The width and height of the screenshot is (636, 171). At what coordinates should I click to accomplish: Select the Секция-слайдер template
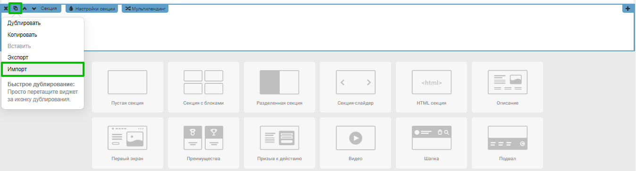(x=355, y=87)
